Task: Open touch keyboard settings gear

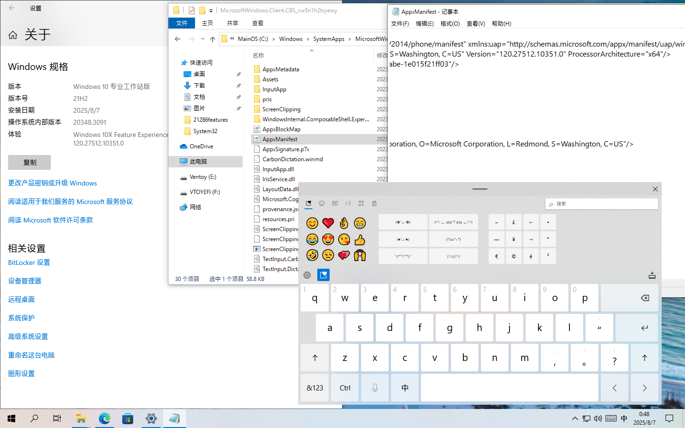Action: point(307,275)
